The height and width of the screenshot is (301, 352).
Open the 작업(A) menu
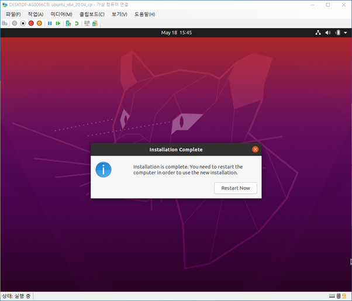(x=36, y=15)
